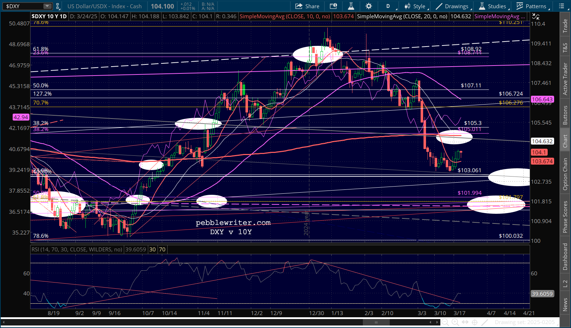Open chart settings gear
This screenshot has height=328, width=571.
point(369,6)
